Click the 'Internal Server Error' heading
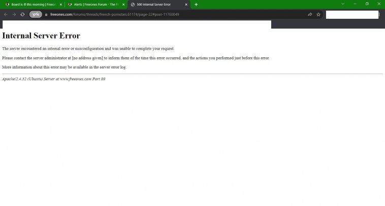The width and height of the screenshot is (385, 206). pyautogui.click(x=41, y=36)
